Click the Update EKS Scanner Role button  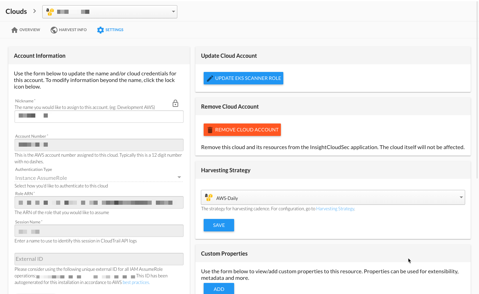[x=243, y=78]
